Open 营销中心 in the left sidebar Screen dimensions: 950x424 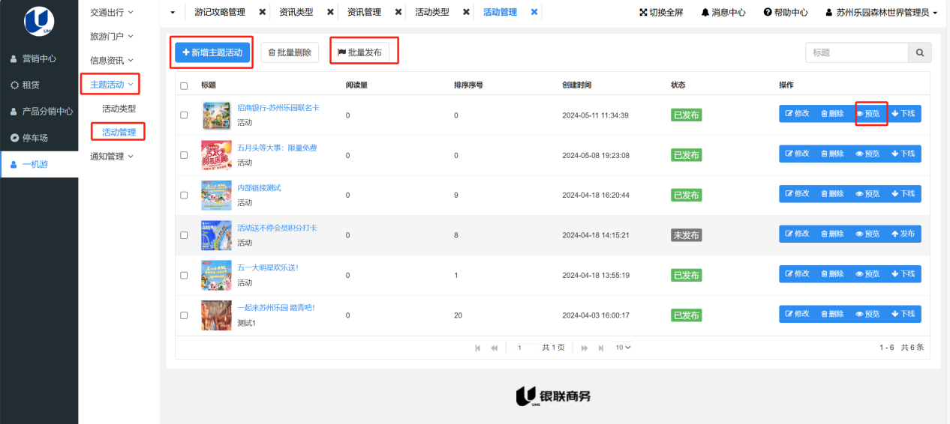click(x=39, y=58)
